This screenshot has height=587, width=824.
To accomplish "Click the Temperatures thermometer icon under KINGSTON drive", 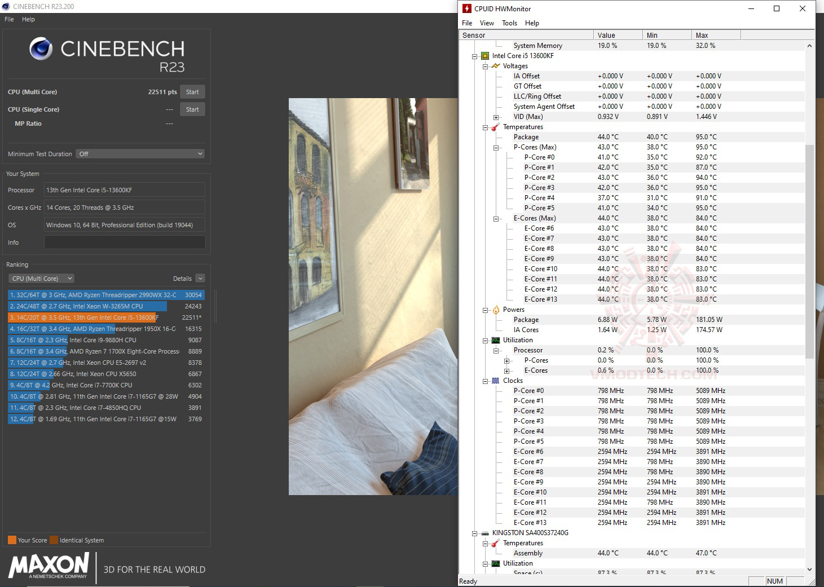I will pos(496,543).
